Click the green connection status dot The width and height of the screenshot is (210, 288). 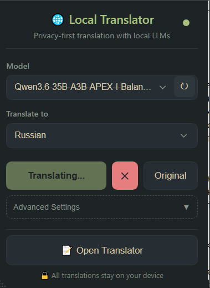(186, 23)
